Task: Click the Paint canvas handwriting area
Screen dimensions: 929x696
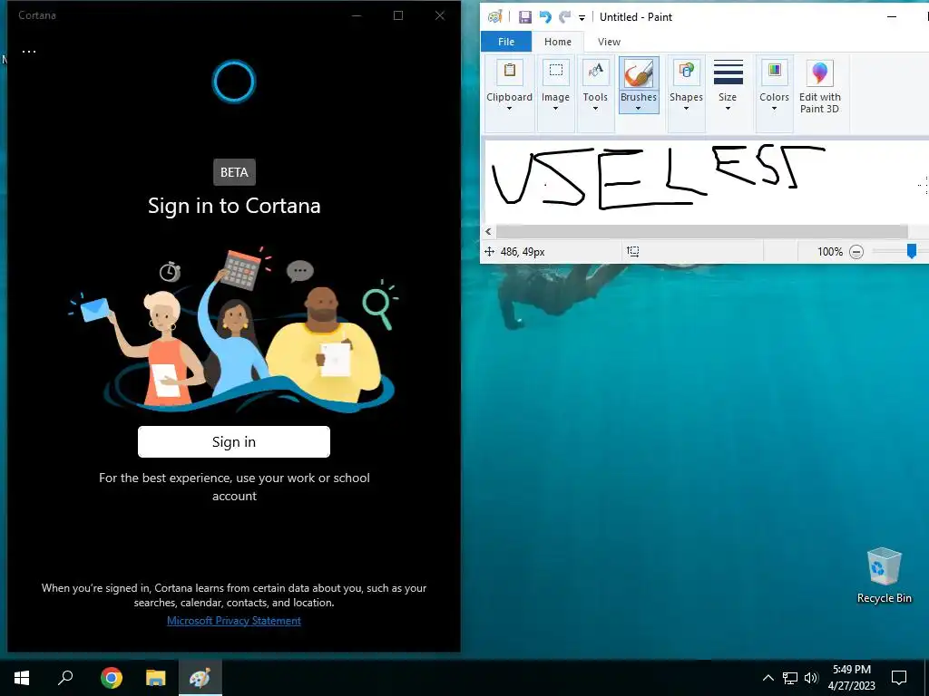Action: 705,180
